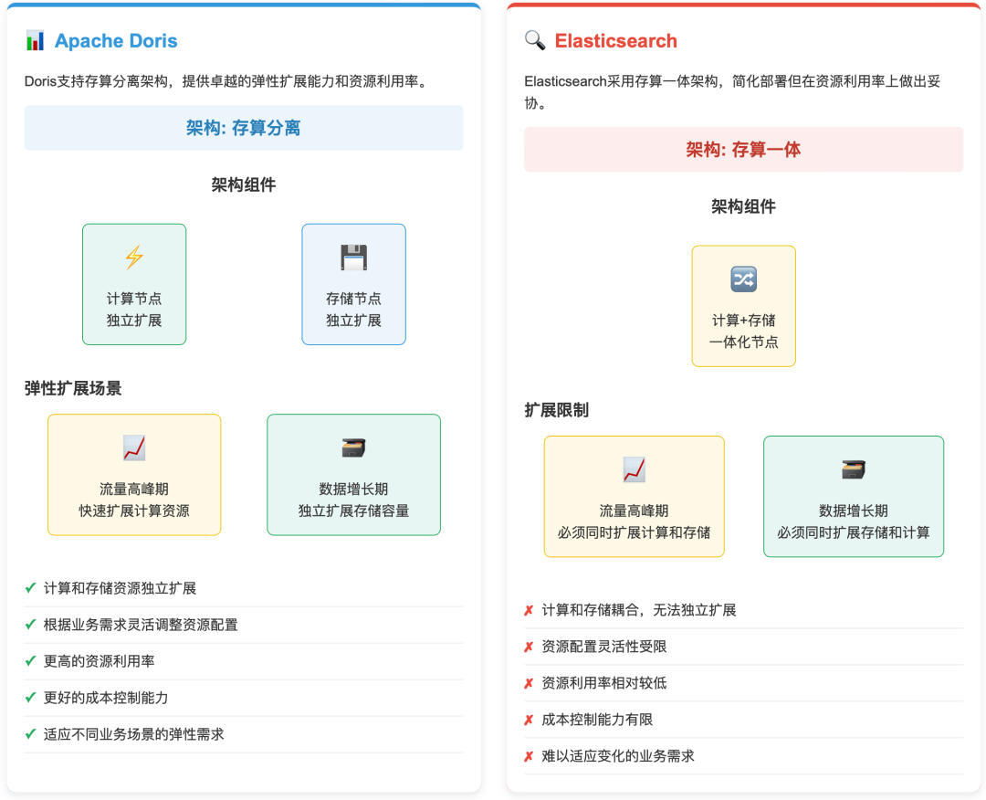Click the text 计算和存储资源独立扩展
This screenshot has width=986, height=800.
(x=121, y=588)
